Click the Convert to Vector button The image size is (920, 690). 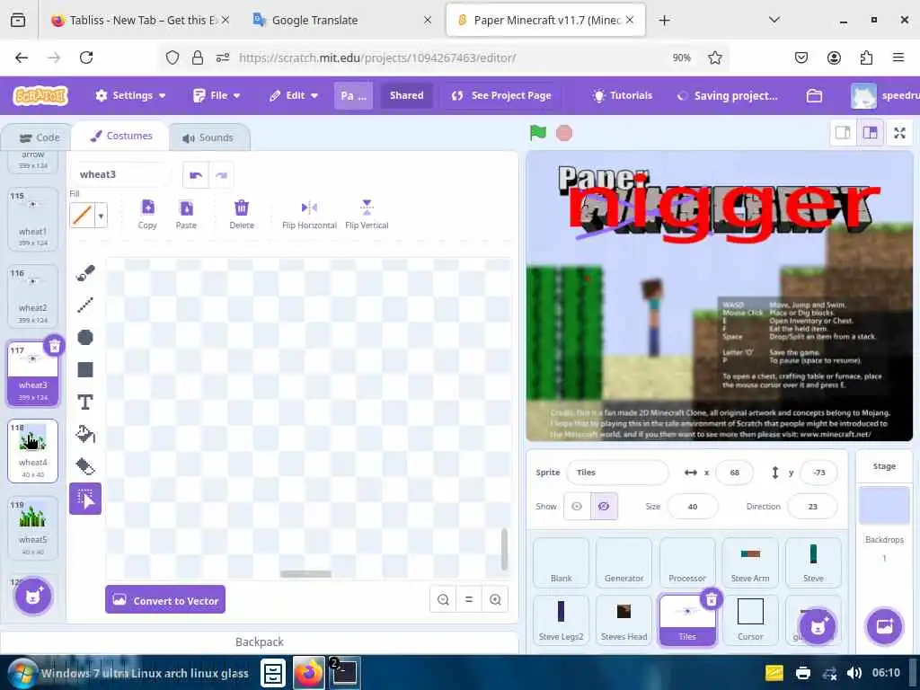tap(165, 599)
